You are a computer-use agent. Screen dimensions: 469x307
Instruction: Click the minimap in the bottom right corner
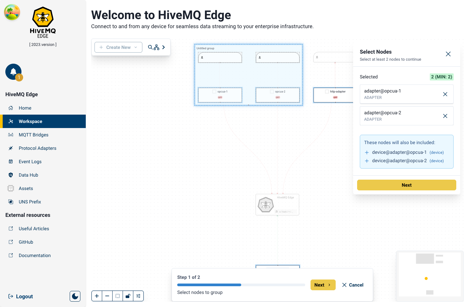(x=429, y=275)
